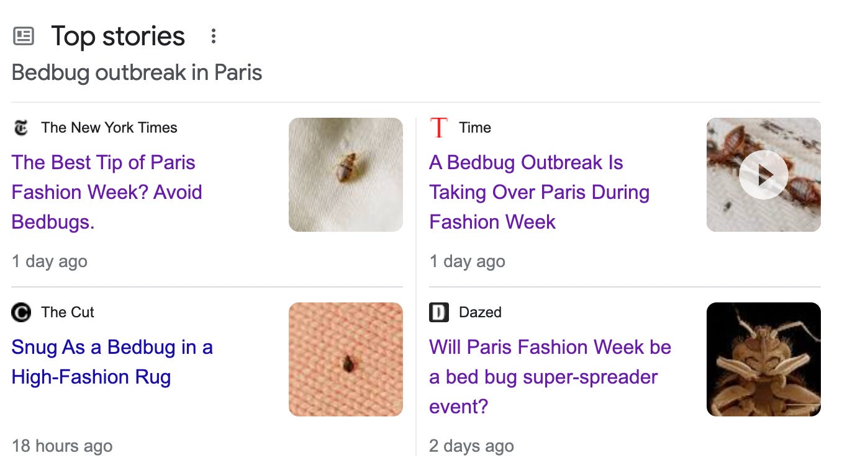842x466 pixels.
Task: Click the Dazed publisher icon
Action: click(439, 312)
